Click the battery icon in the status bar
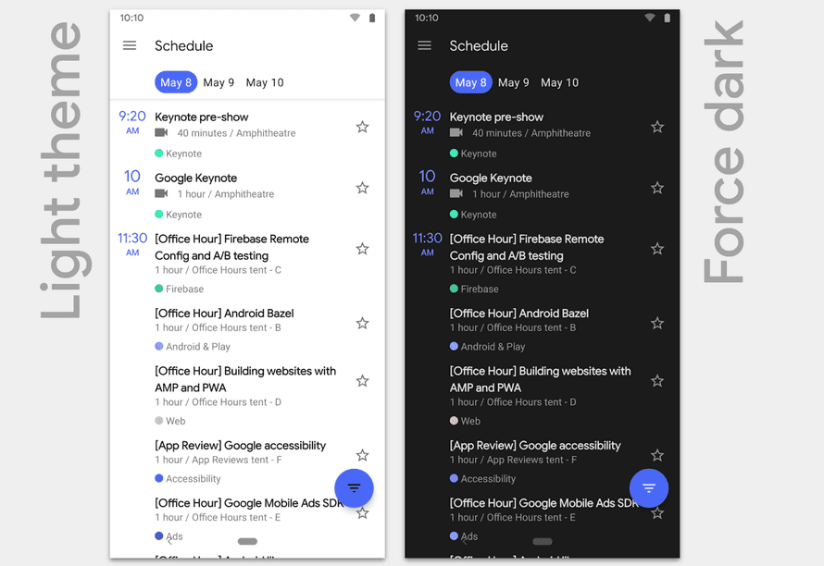The height and width of the screenshot is (566, 824). 371,16
